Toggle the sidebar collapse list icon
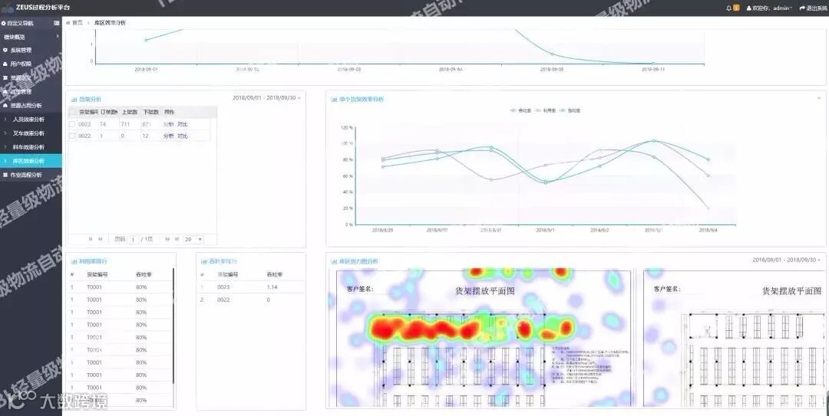 [x=57, y=23]
